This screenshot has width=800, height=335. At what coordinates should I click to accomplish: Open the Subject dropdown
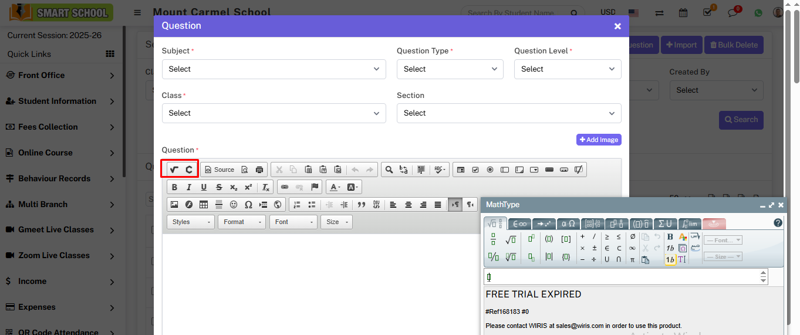tap(274, 69)
